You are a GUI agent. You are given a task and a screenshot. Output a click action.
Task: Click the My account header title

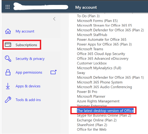86,7
